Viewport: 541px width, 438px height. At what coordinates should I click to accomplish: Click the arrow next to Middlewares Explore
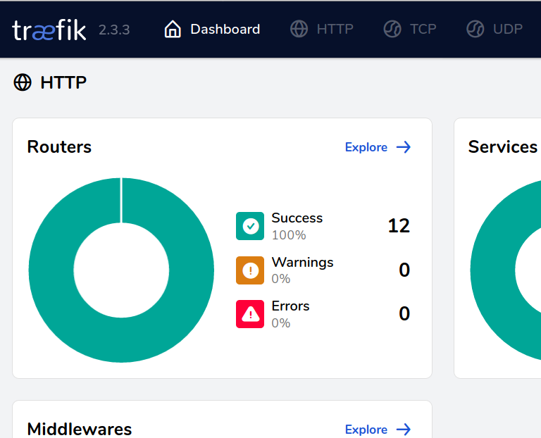404,430
